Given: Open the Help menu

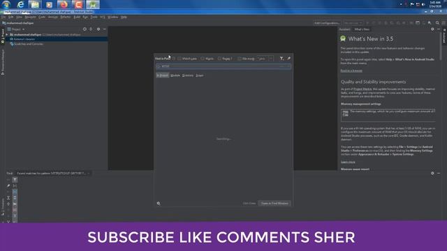Looking at the screenshot, I should pos(124,17).
